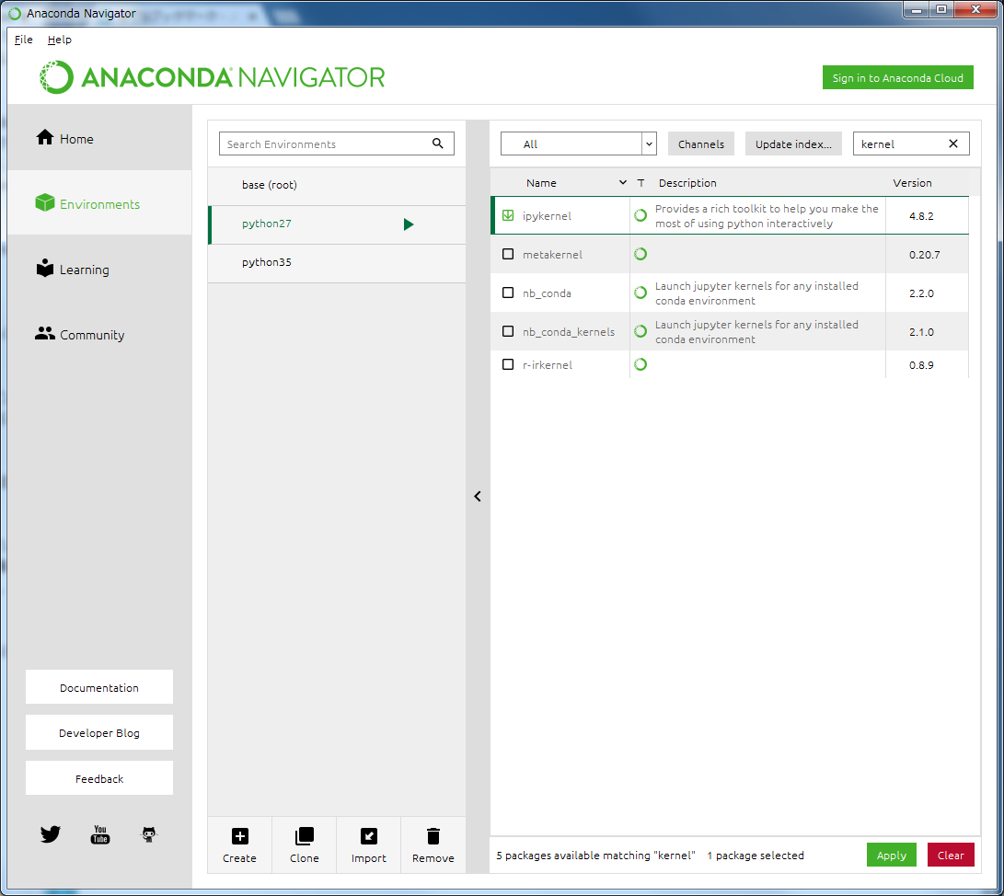Open the Channels dialog

pos(701,144)
